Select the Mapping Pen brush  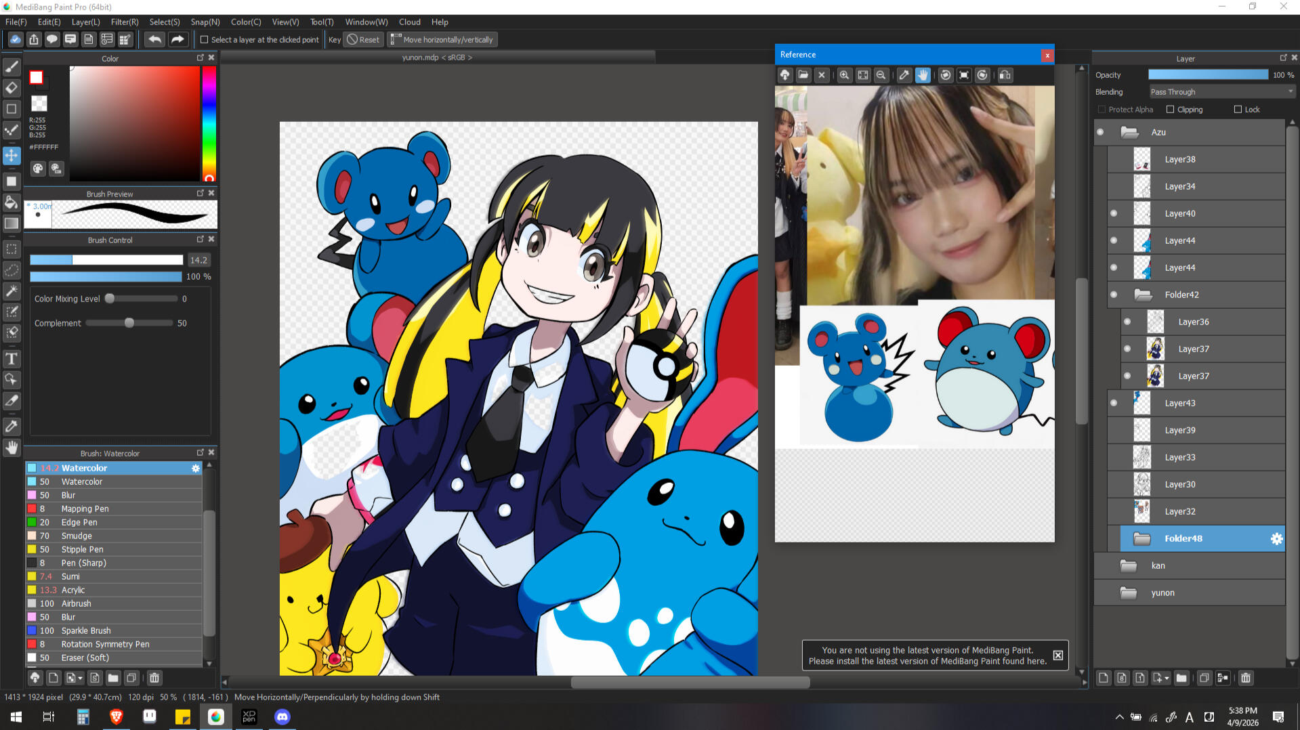point(114,509)
